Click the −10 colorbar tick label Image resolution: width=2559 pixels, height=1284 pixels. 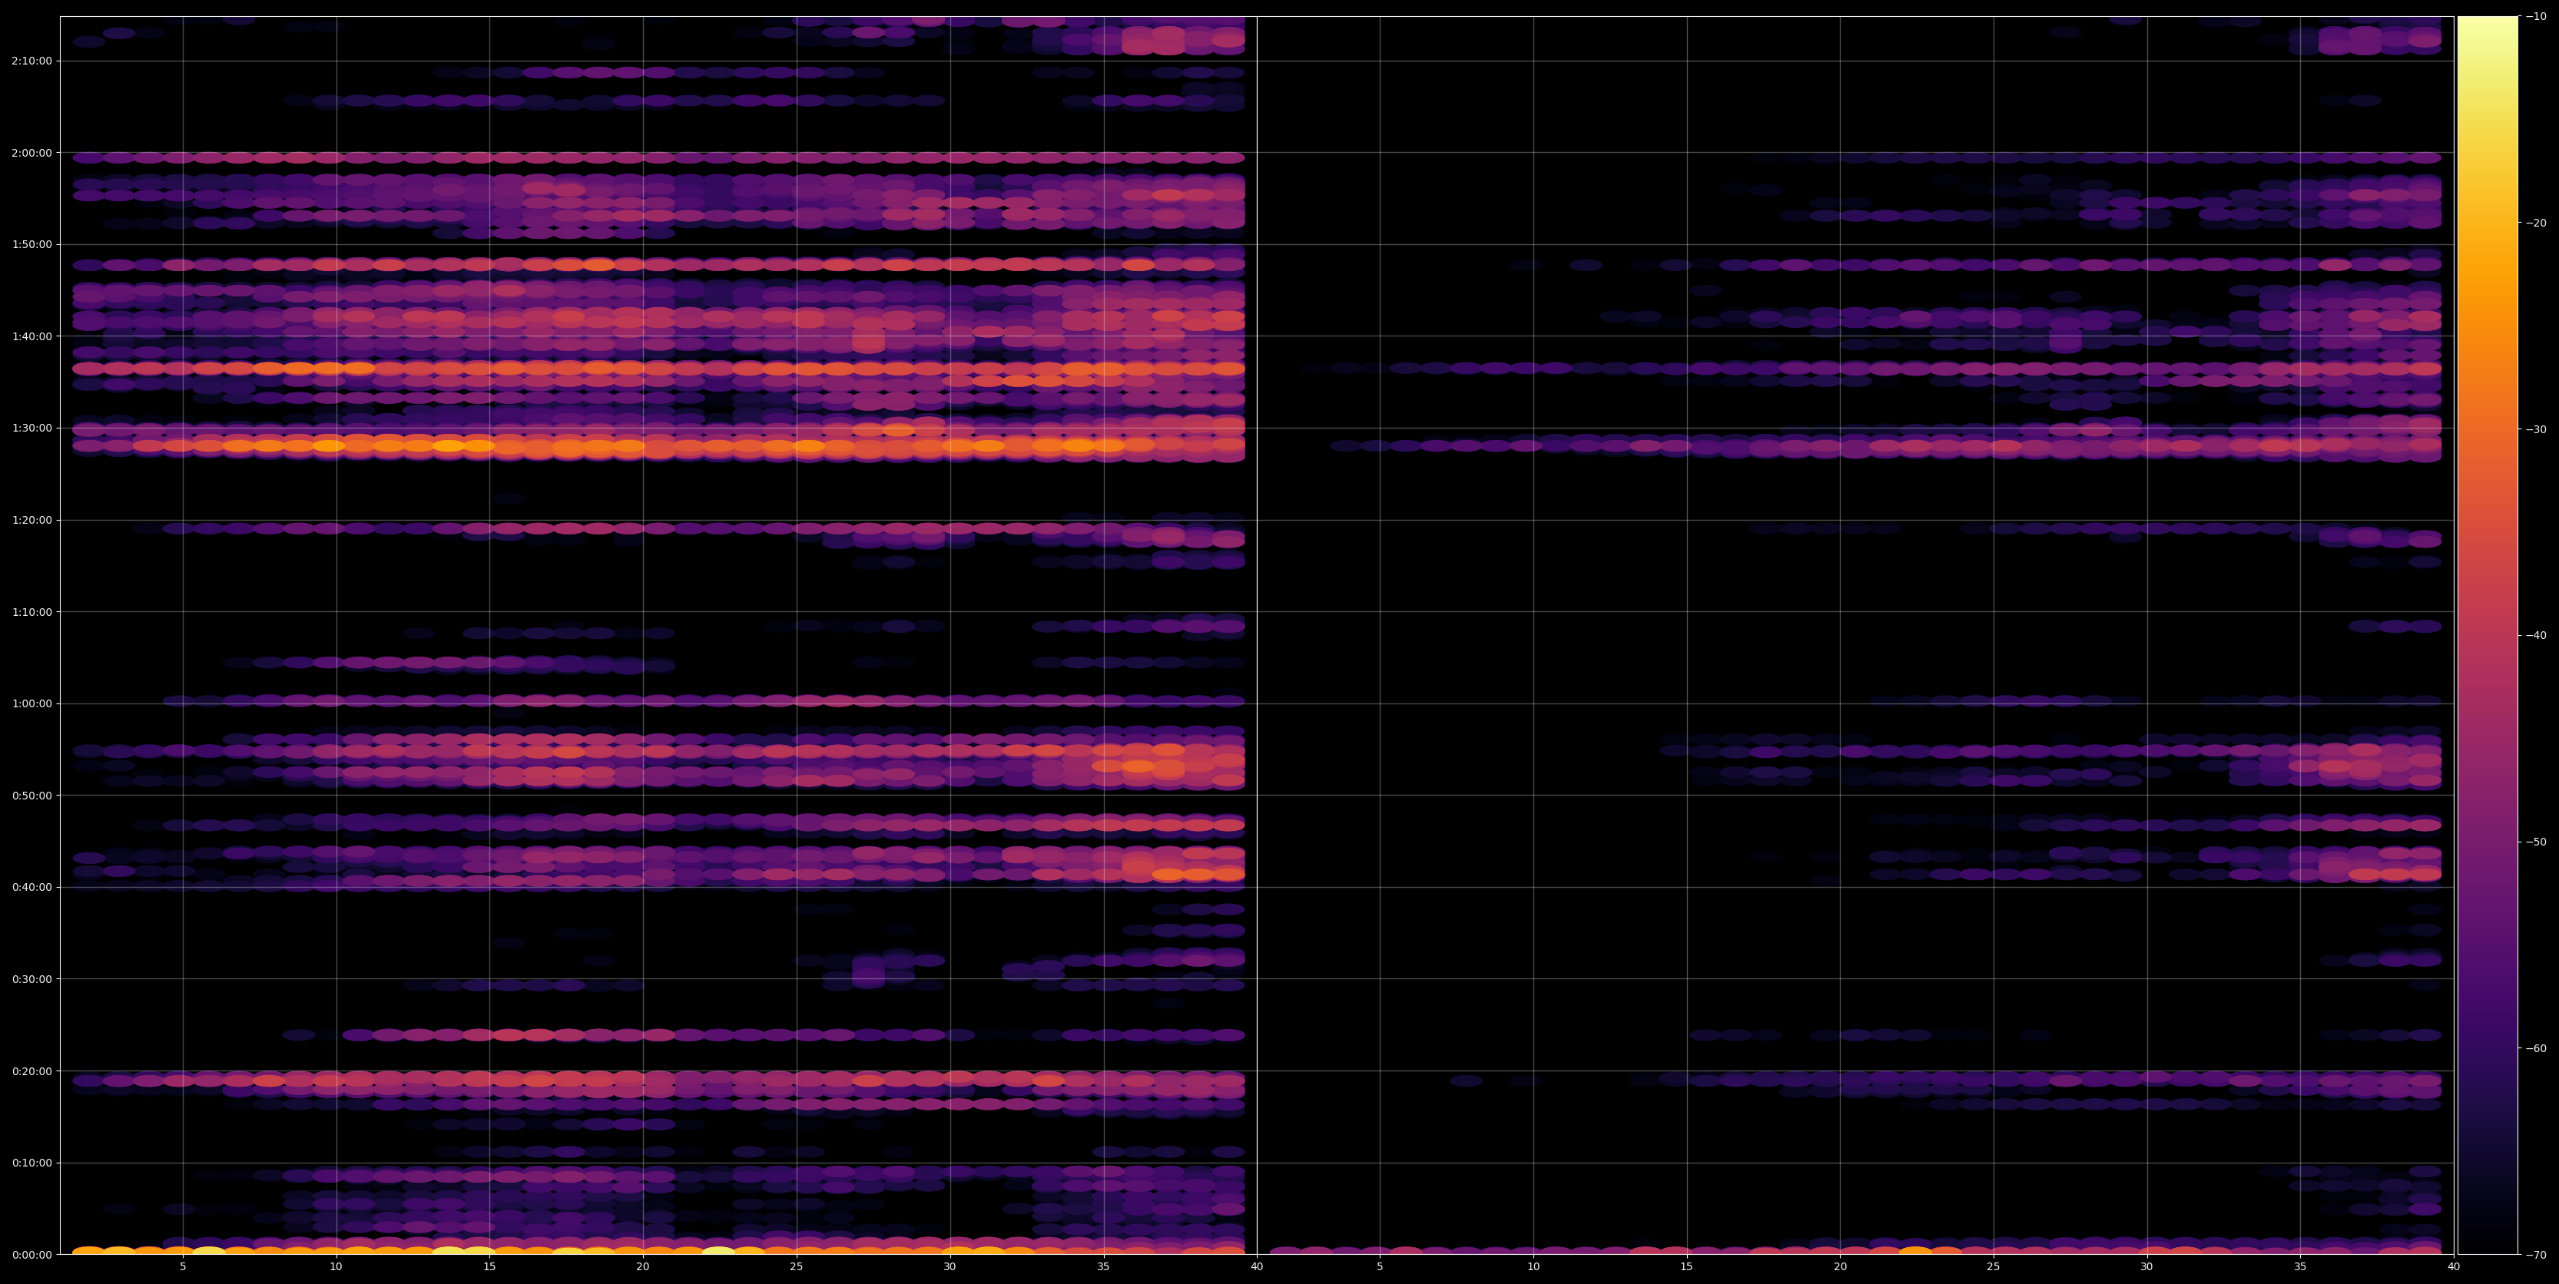point(2536,16)
